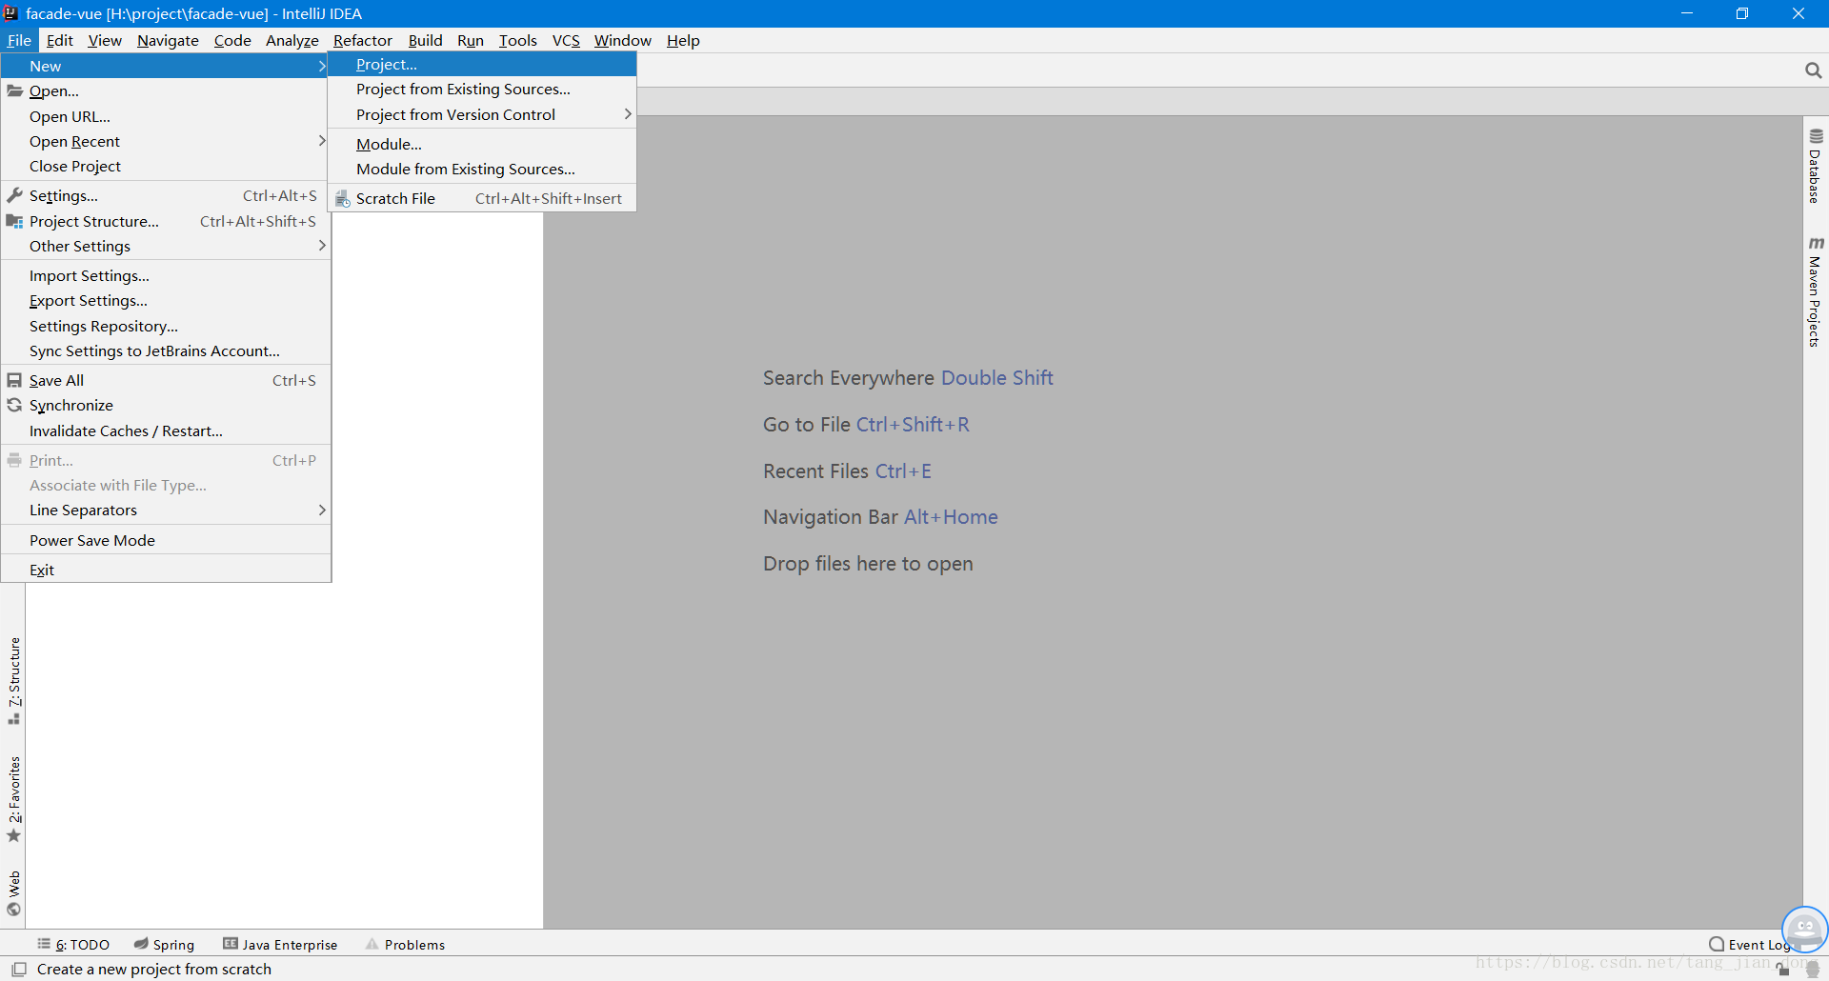
Task: Open the Build menu
Action: (426, 40)
